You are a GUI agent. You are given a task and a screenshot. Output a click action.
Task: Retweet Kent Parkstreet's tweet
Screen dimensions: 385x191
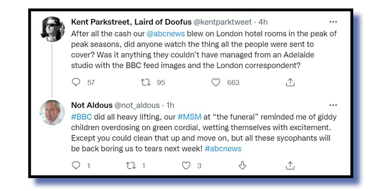point(145,82)
